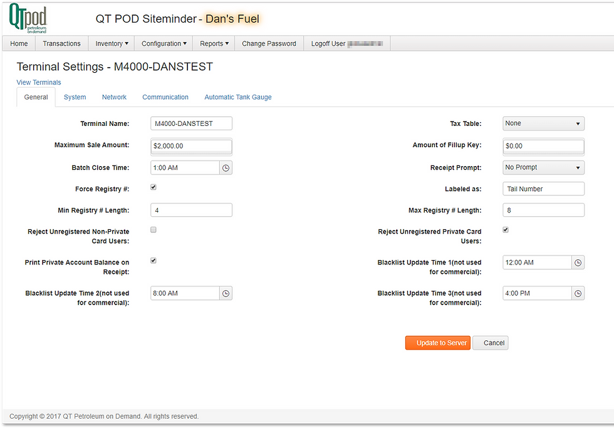Switch to the System tab

pos(75,97)
